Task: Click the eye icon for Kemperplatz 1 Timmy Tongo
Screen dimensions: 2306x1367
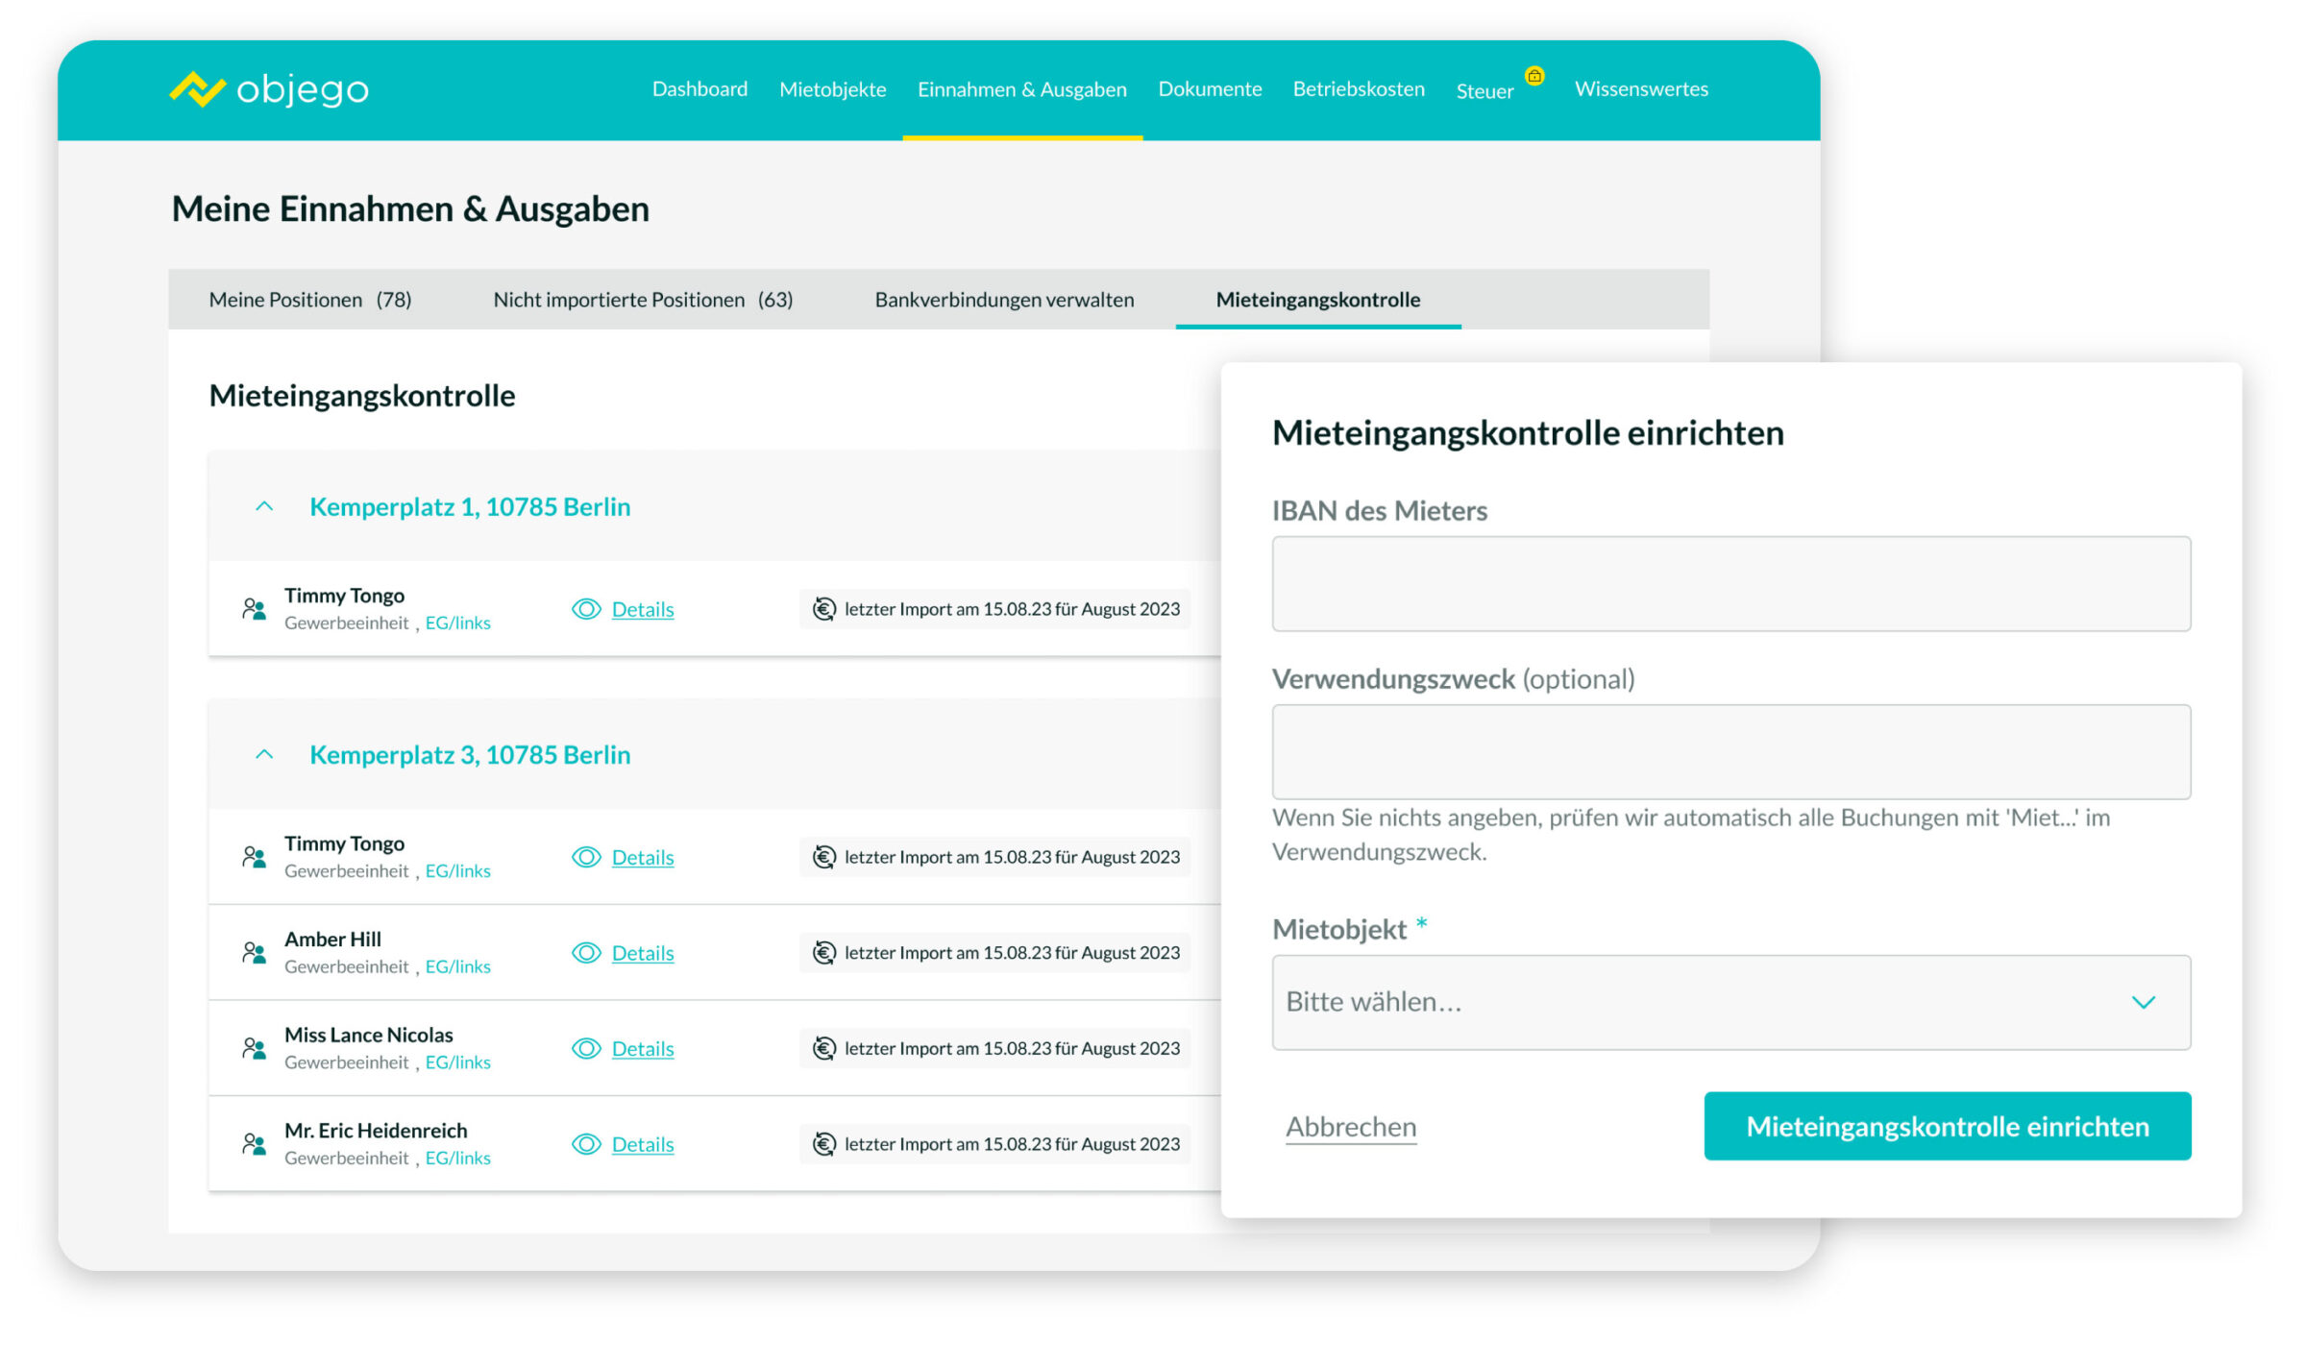Action: click(586, 609)
